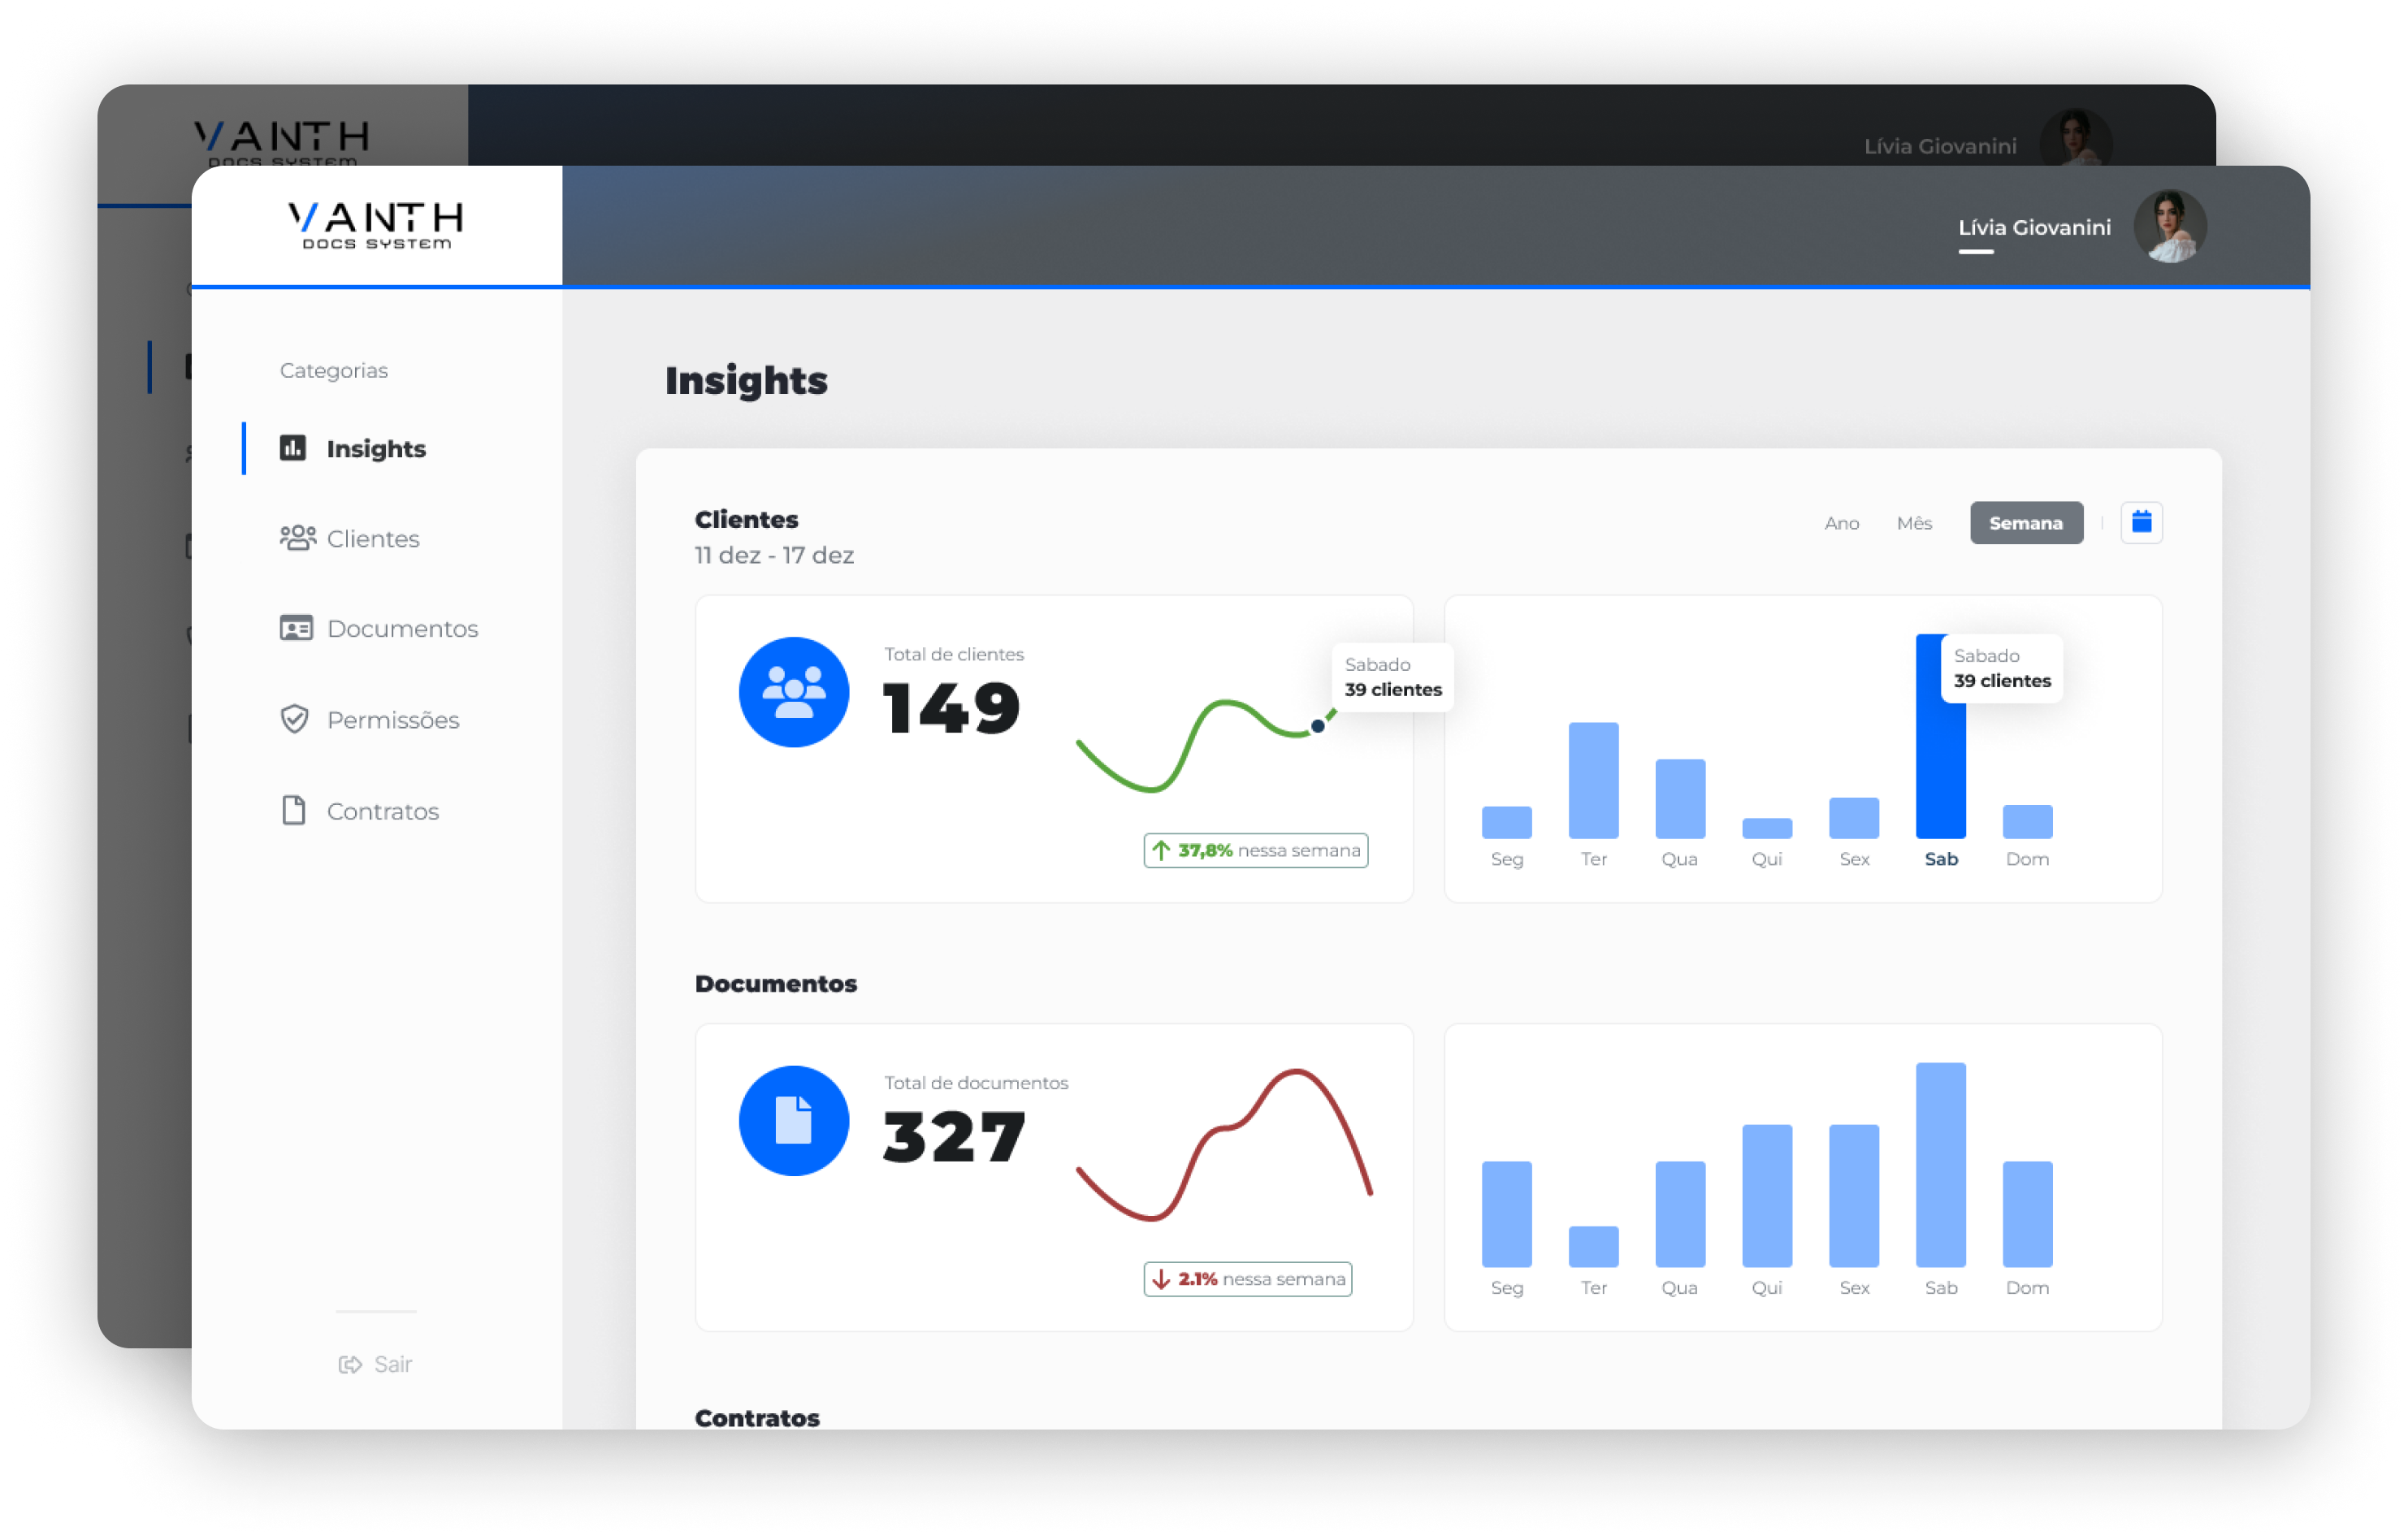This screenshot has height=1540, width=2408.
Task: Click the red down-arrow decline icon
Action: [x=1161, y=1279]
